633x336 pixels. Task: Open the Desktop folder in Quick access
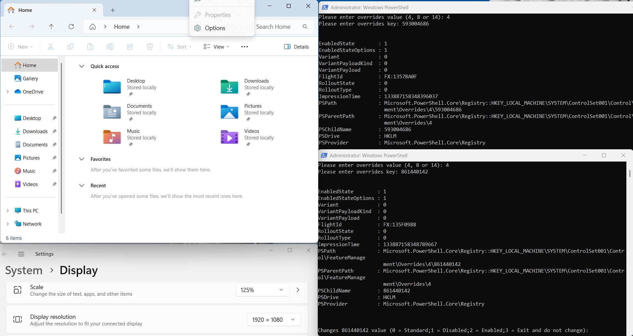tap(130, 88)
